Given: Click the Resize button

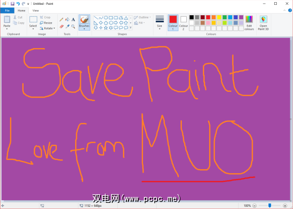Looking at the screenshot, I should point(46,23).
